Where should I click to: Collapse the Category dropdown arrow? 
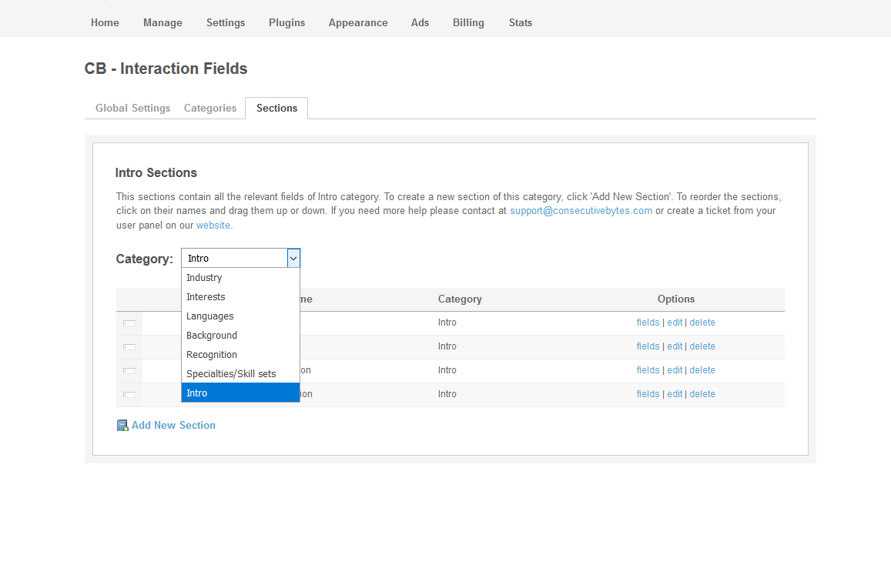tap(293, 259)
